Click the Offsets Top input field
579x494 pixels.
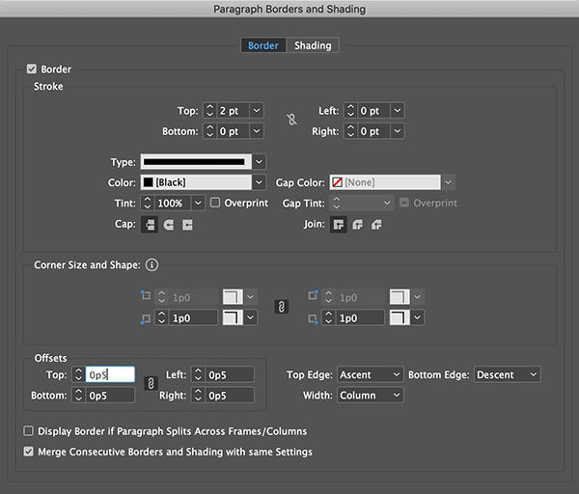click(x=109, y=374)
